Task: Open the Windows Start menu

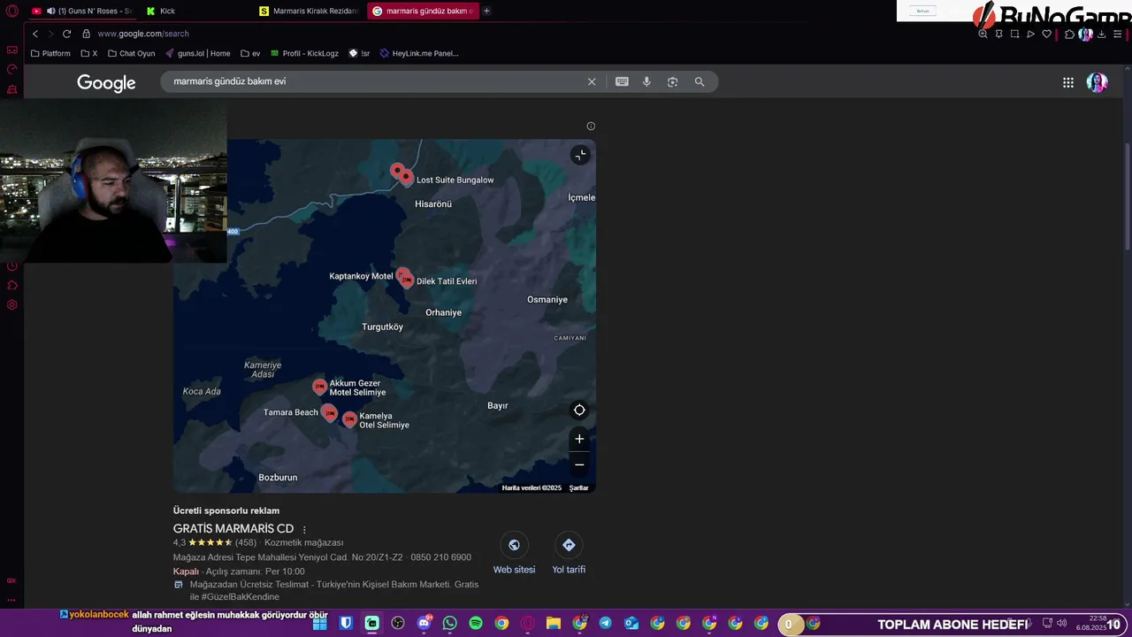Action: [x=319, y=624]
